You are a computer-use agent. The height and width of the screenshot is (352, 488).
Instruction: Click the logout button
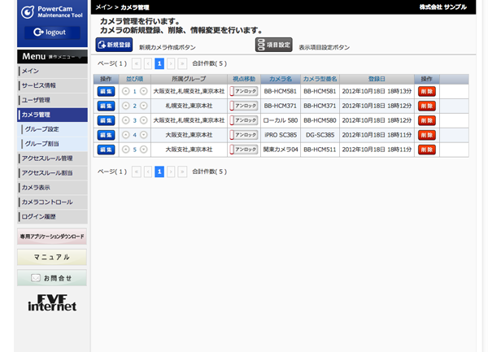51,33
